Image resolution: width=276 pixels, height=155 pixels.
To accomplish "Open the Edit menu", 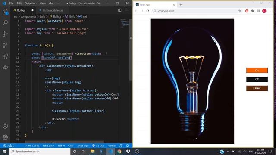I will [19, 3].
